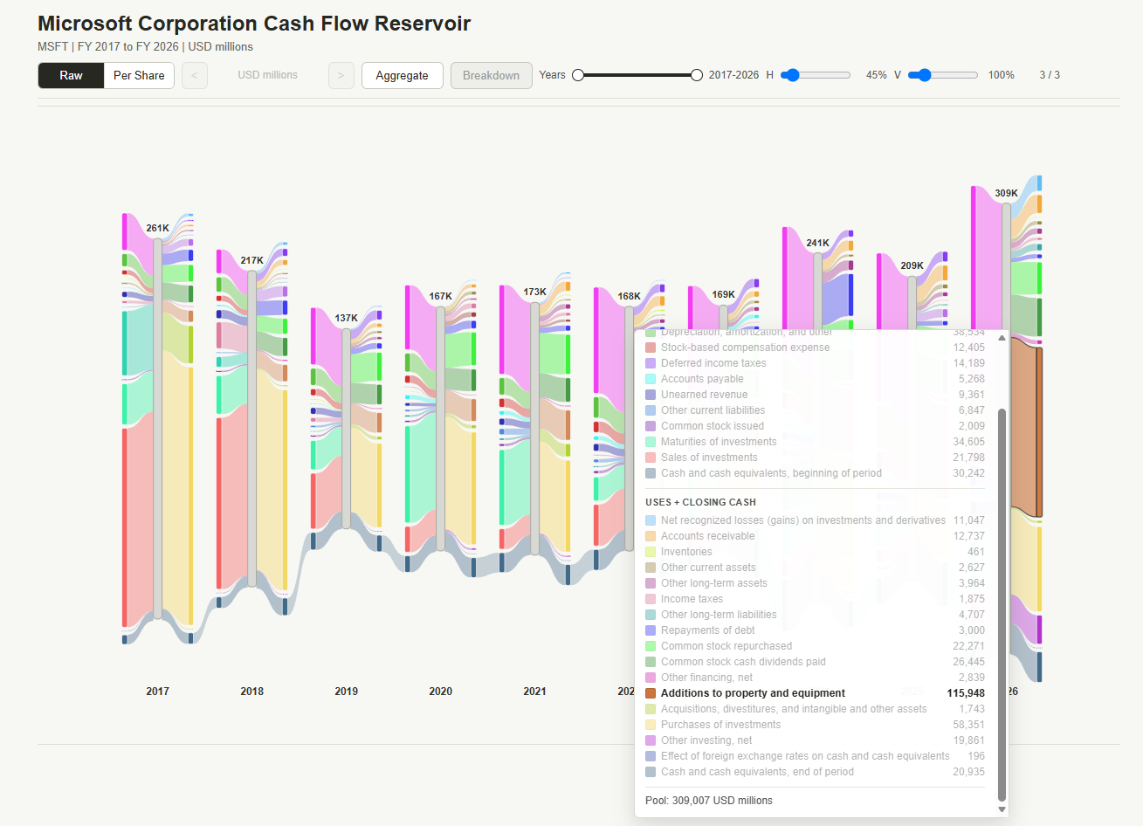The width and height of the screenshot is (1143, 826).
Task: Click the Accounts payable color swatch
Action: click(x=651, y=379)
